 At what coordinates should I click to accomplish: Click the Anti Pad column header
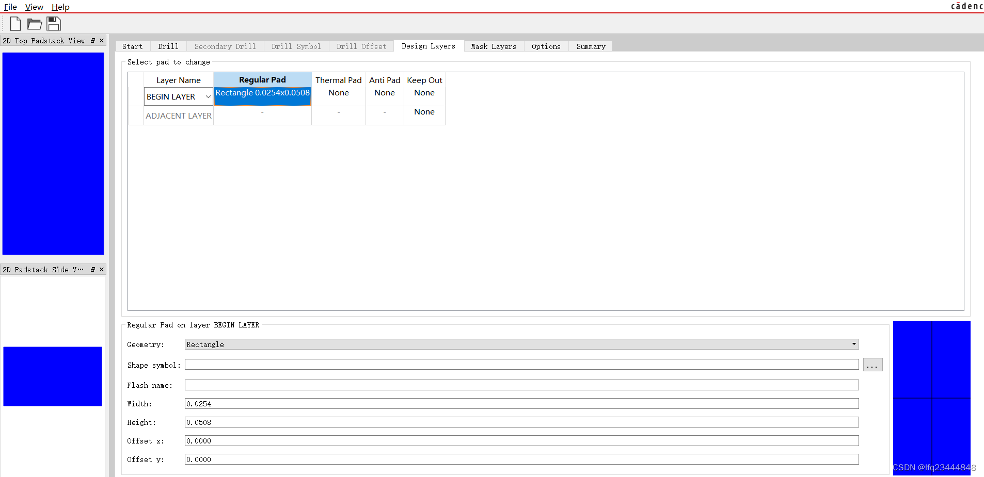click(385, 80)
